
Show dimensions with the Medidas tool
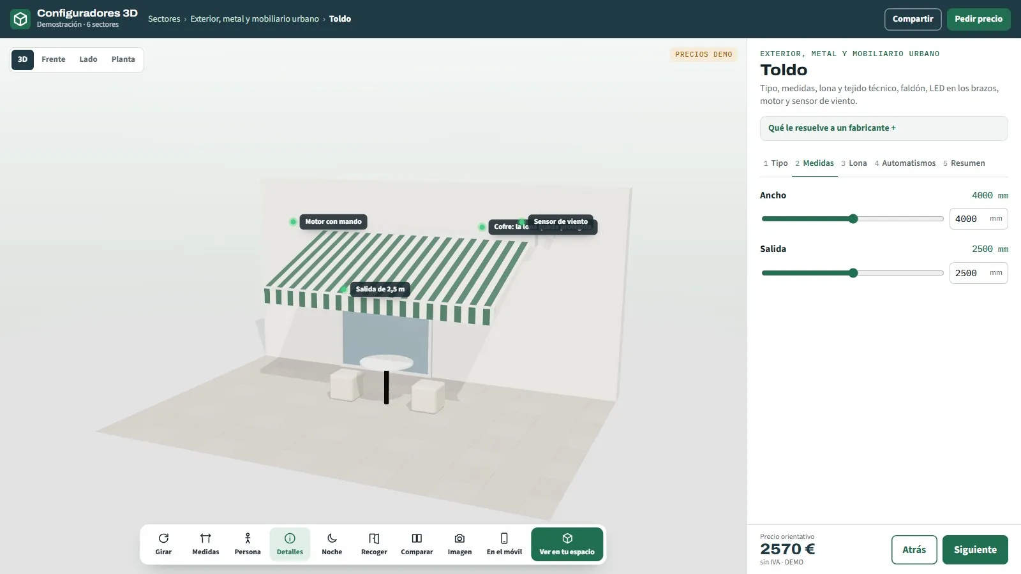(x=205, y=544)
